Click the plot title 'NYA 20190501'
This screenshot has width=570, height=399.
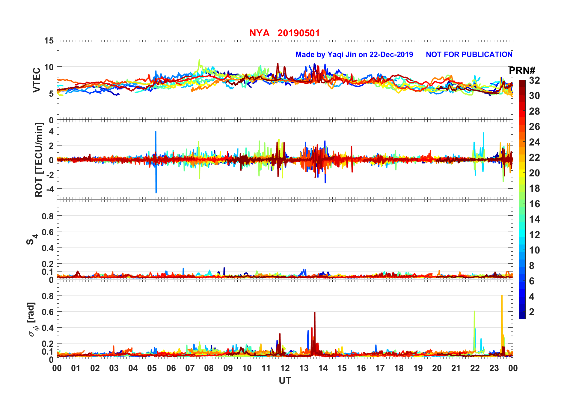(x=284, y=33)
